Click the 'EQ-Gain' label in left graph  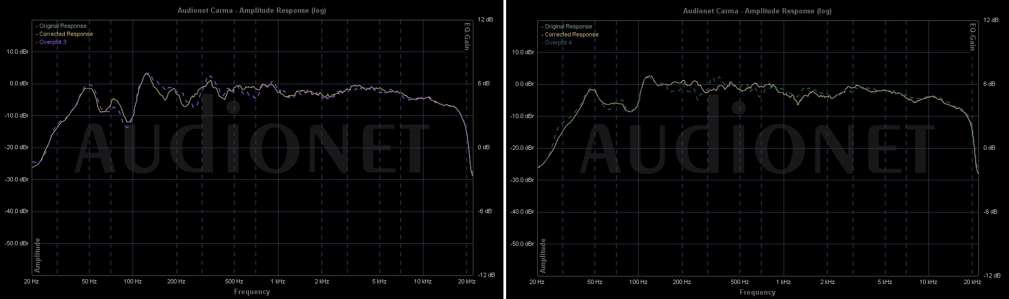click(467, 37)
